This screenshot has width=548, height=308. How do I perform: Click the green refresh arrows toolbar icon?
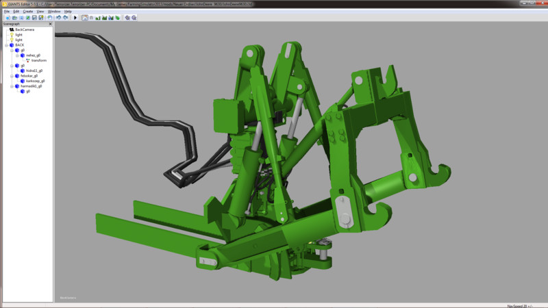pos(28,18)
